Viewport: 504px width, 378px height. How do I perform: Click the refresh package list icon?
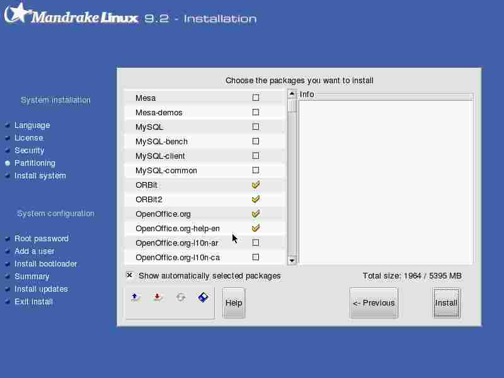181,297
